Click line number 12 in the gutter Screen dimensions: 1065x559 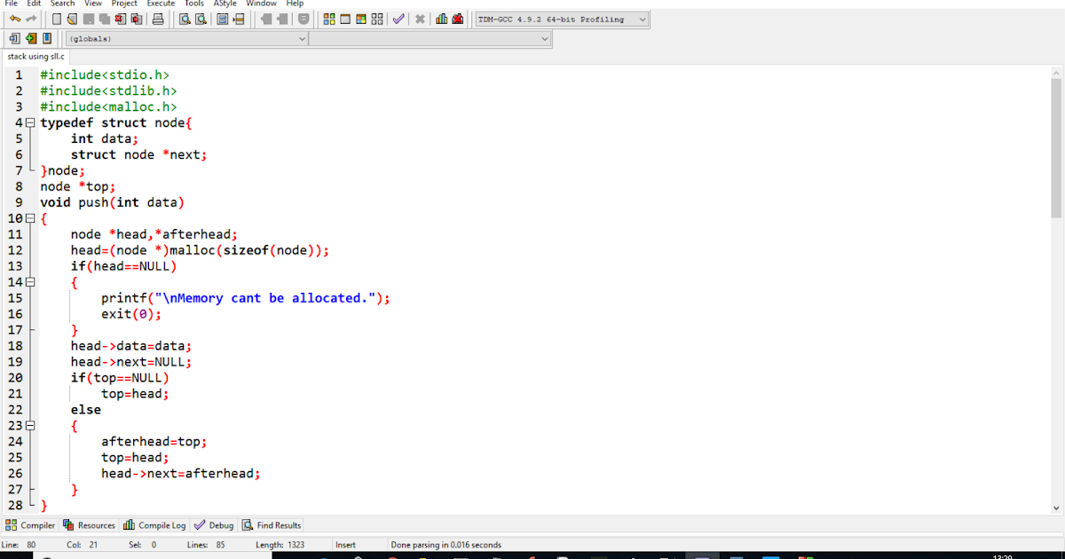click(x=14, y=250)
